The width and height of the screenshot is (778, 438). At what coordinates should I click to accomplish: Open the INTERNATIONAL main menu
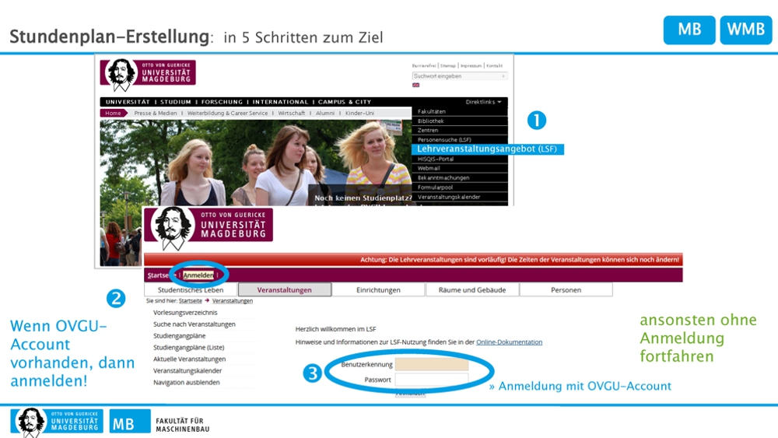[280, 102]
